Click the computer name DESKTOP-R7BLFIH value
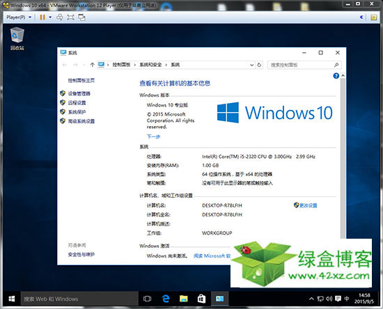383x309 pixels. pos(222,205)
